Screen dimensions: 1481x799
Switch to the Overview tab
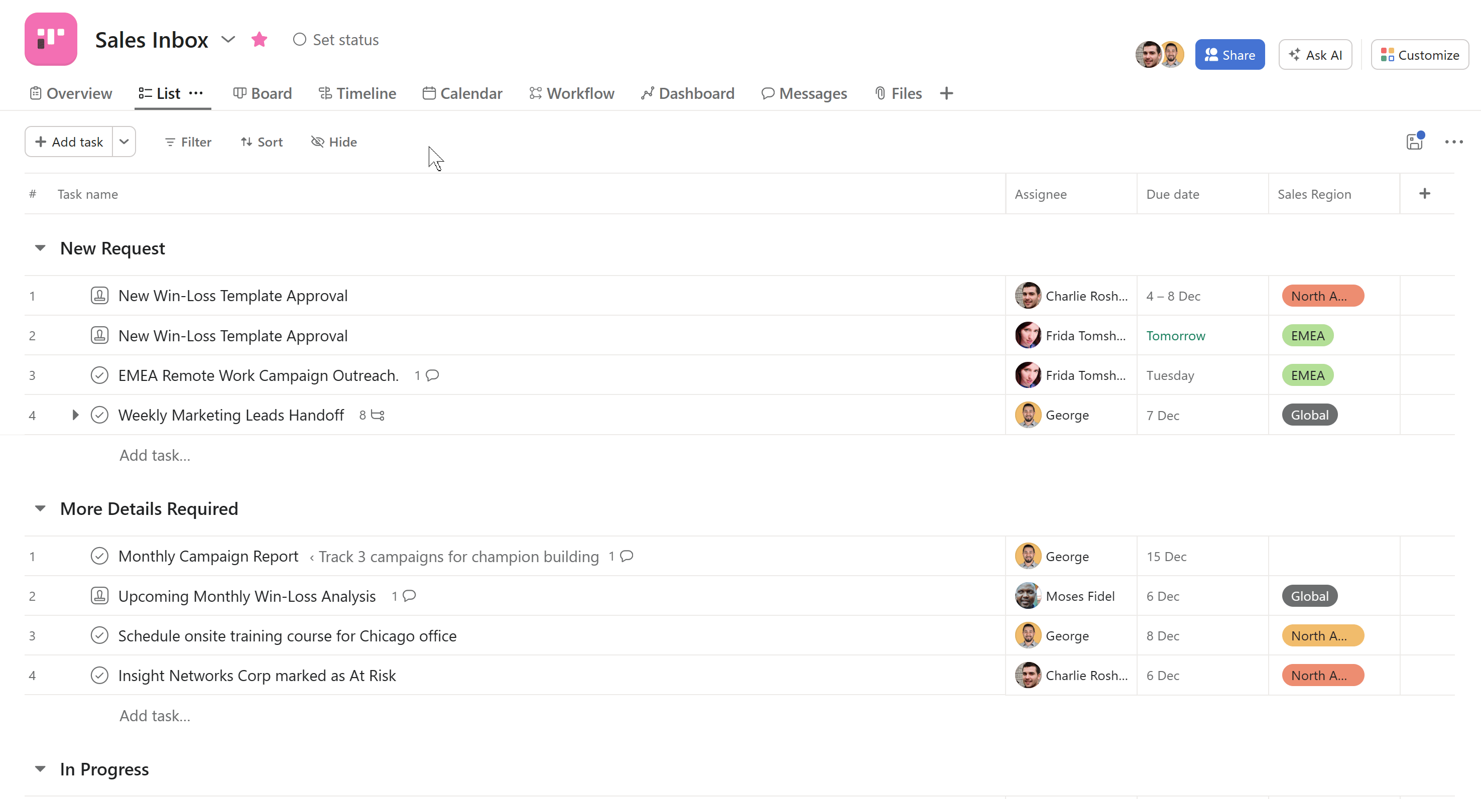pyautogui.click(x=71, y=93)
